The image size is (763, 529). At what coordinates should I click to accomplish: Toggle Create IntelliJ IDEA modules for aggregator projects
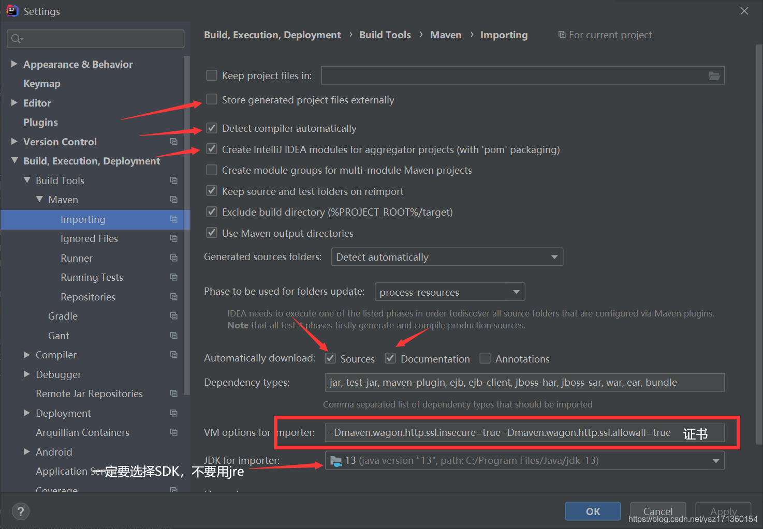[212, 149]
